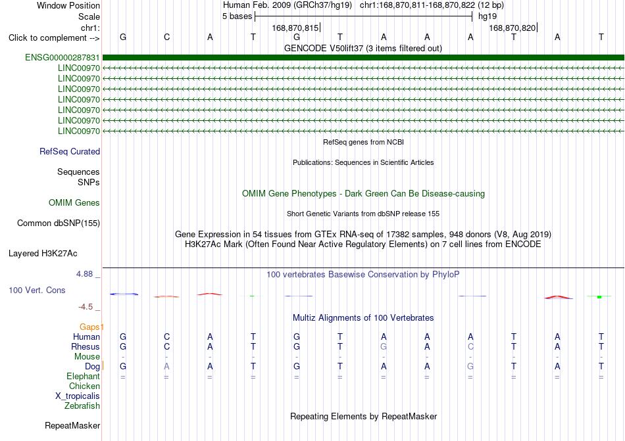
Task: Click '100 vertebrates Basewise Conservation by PhyloP' title
Action: click(x=363, y=274)
